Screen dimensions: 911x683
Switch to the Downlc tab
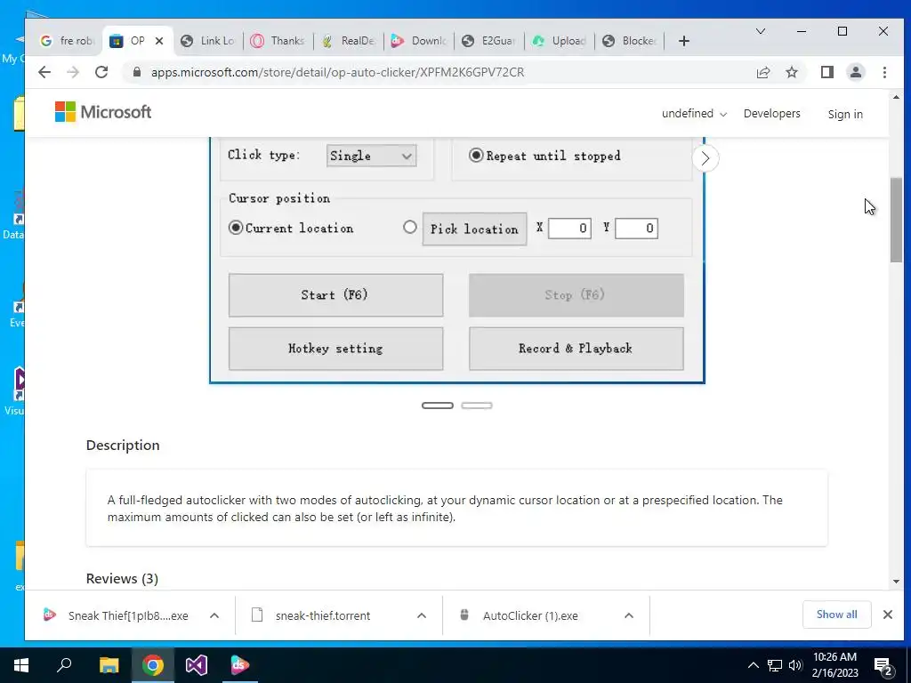[419, 41]
